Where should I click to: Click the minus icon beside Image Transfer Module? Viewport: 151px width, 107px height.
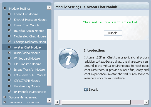(9, 69)
